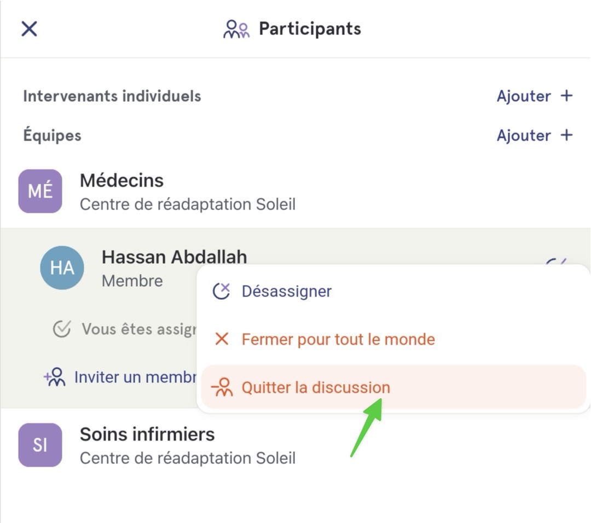Click the orange X icon for Fermer pour tout le monde
The width and height of the screenshot is (591, 523).
[222, 339]
